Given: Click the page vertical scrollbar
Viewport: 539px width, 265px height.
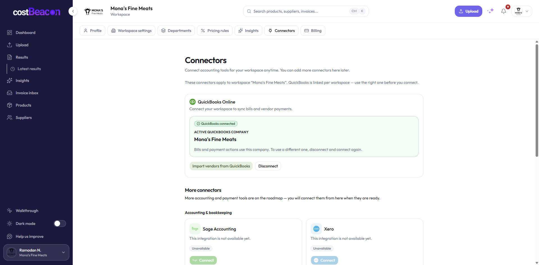Looking at the screenshot, I should [537, 100].
